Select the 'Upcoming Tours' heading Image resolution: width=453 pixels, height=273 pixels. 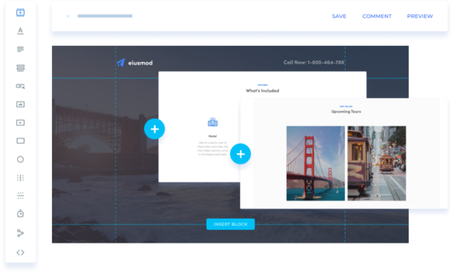346,112
